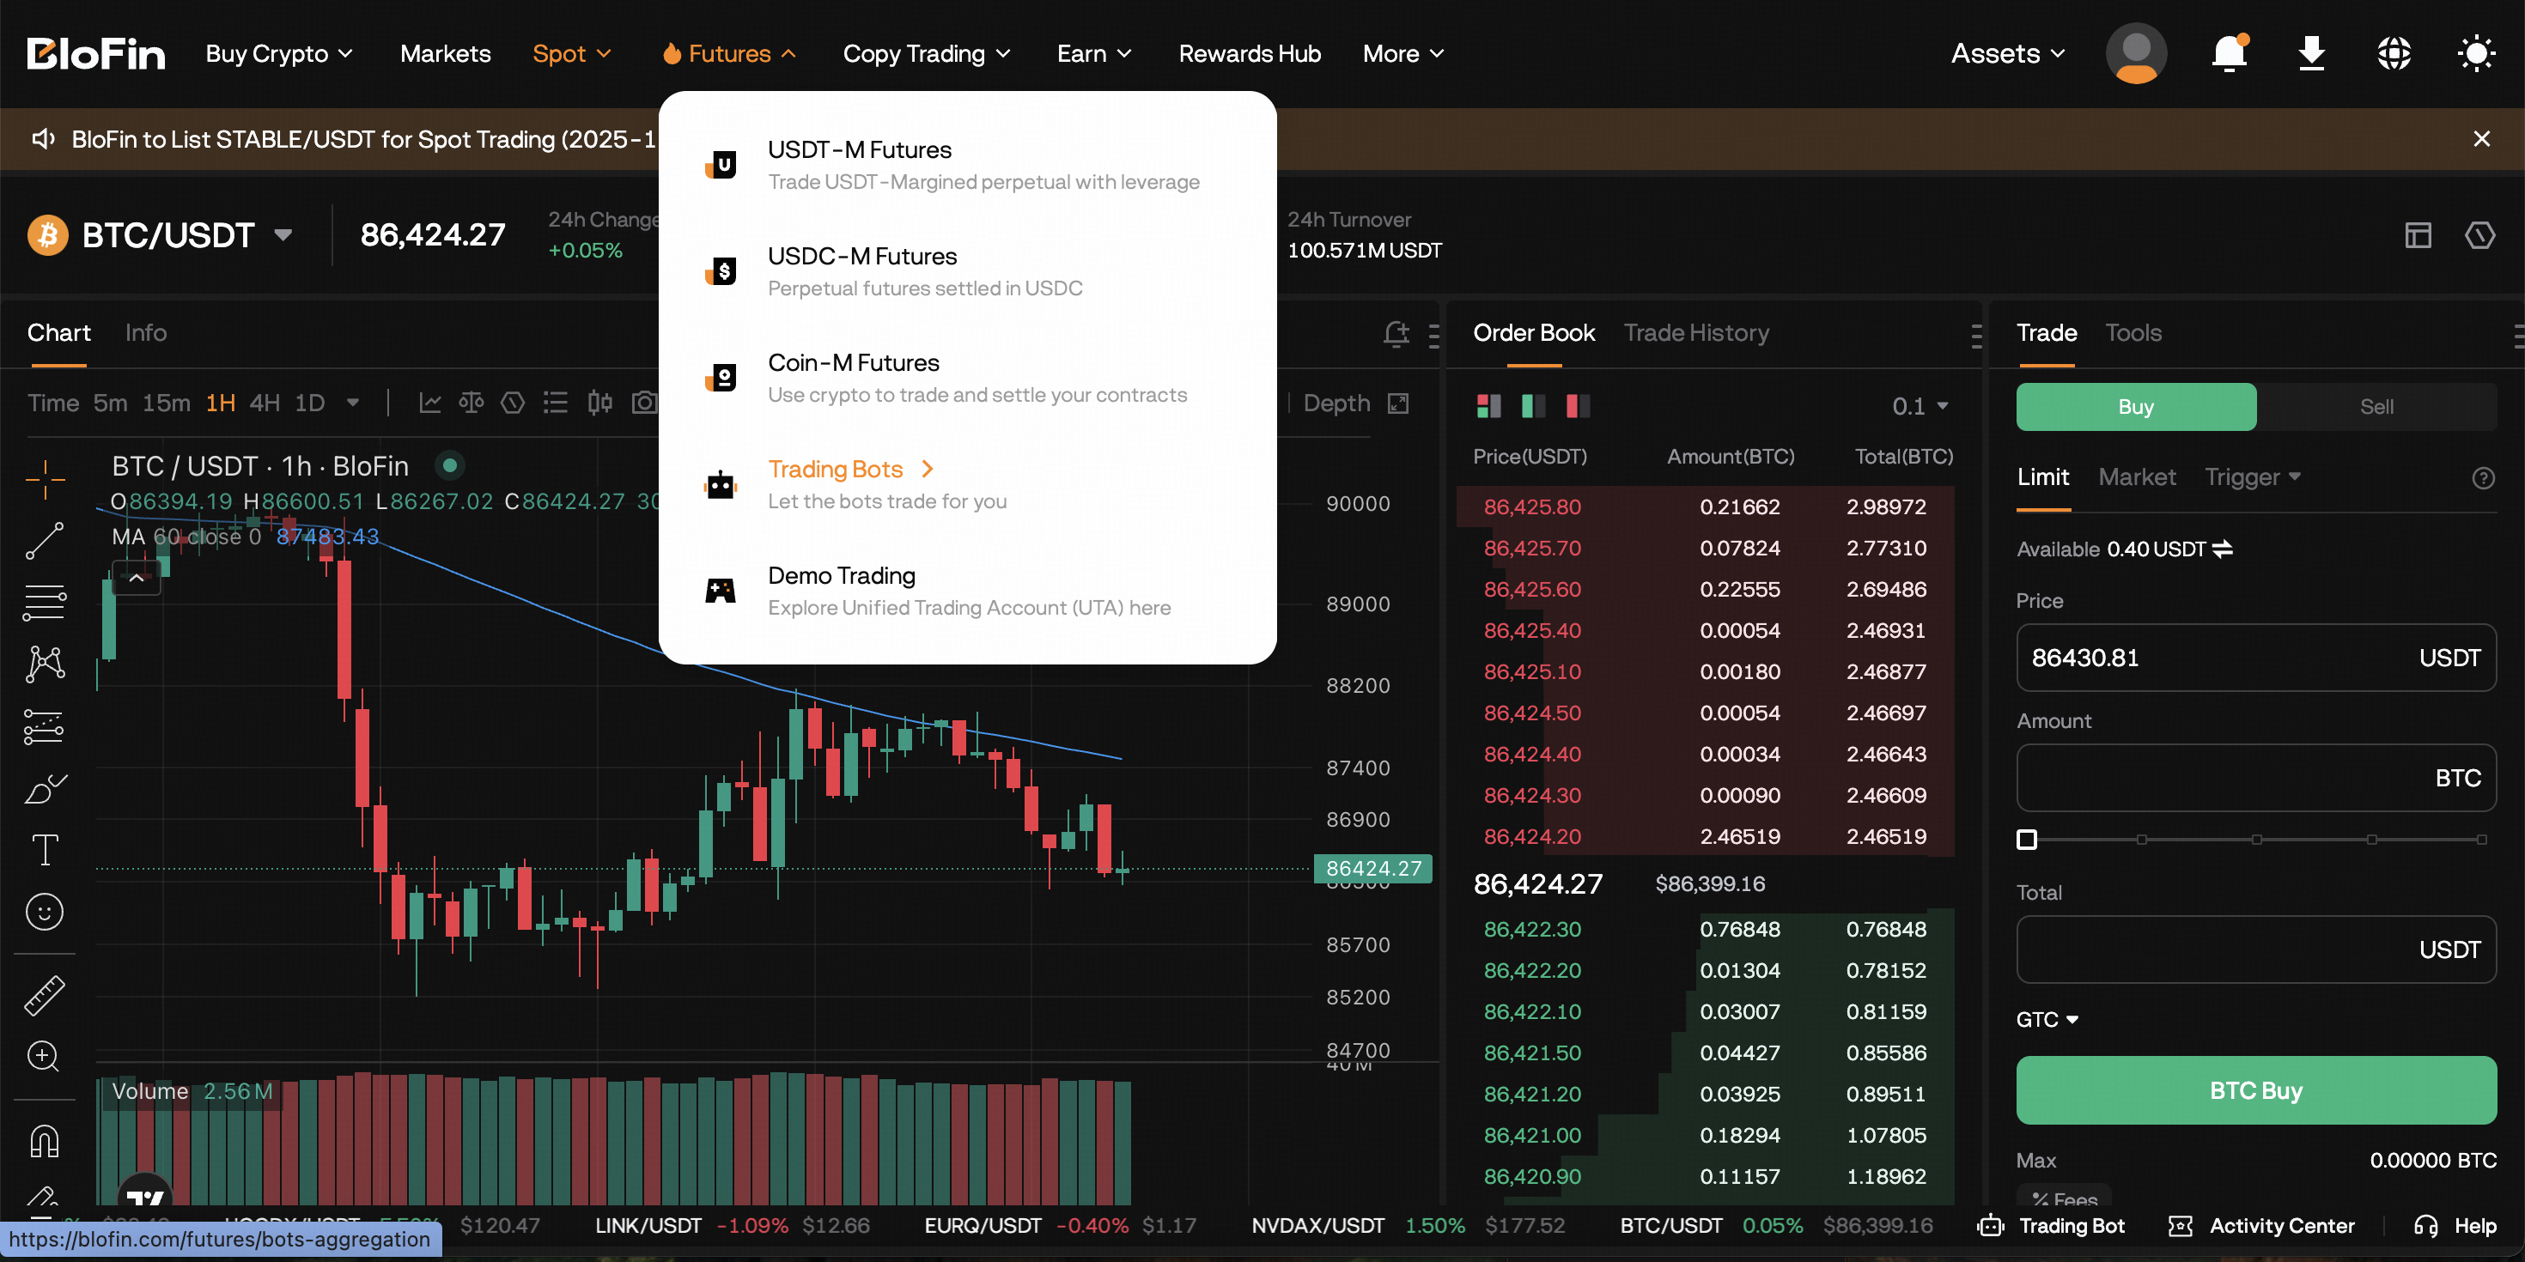Take a chart screenshot with the camera icon
This screenshot has width=2525, height=1262.
pos(645,402)
